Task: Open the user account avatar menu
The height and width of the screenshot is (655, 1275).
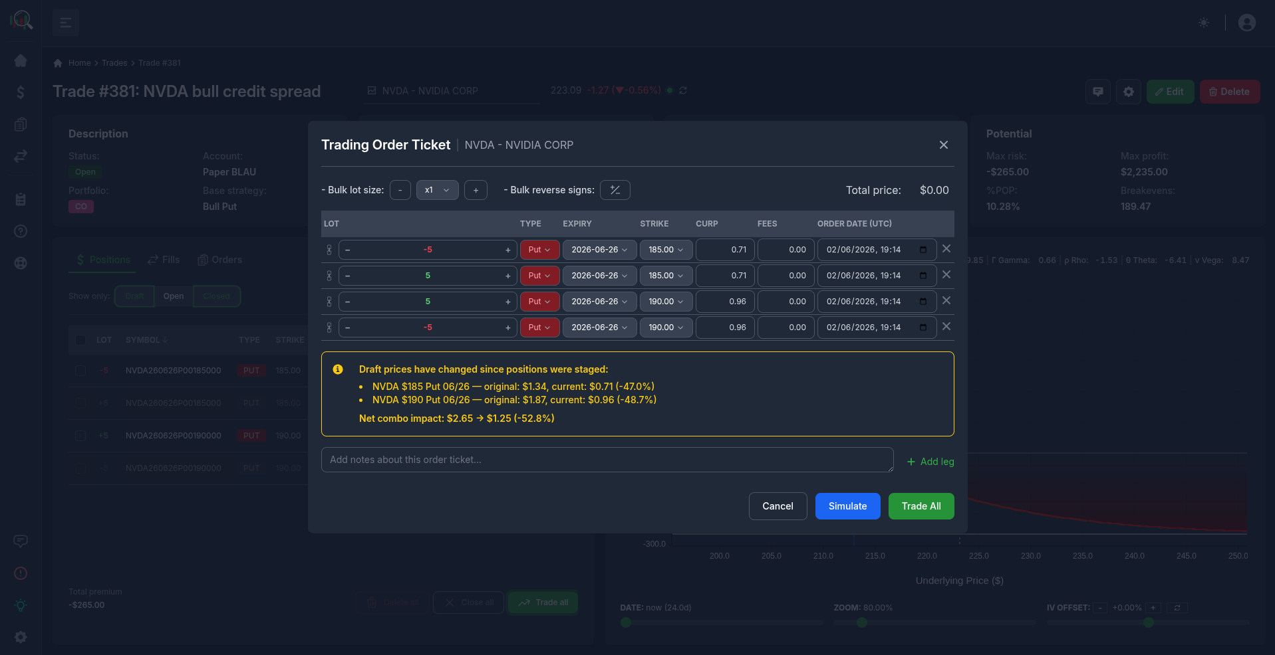Action: (1247, 23)
